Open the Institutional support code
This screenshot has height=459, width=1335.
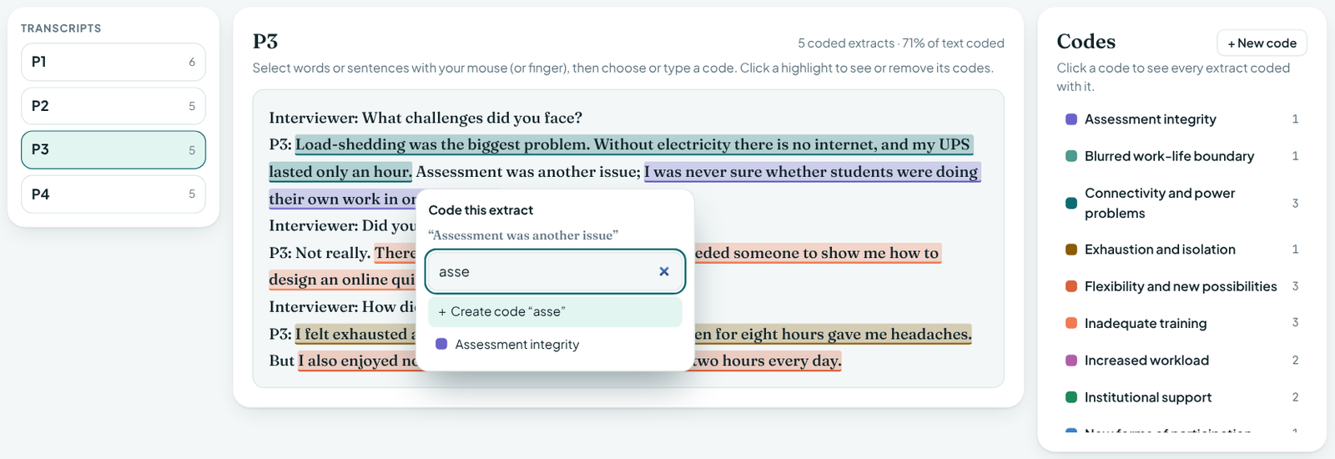(1182, 397)
